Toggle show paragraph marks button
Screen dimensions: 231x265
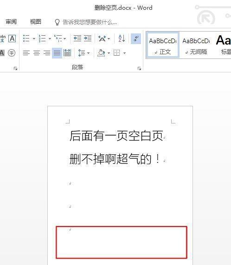[136, 39]
